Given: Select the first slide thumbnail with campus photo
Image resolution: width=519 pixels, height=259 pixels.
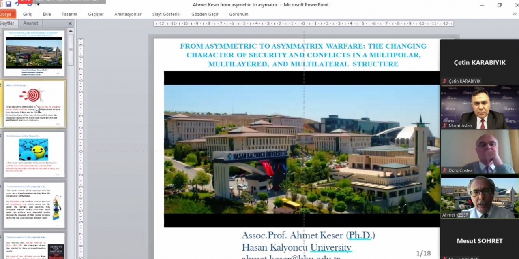Looking at the screenshot, I should click(x=34, y=53).
